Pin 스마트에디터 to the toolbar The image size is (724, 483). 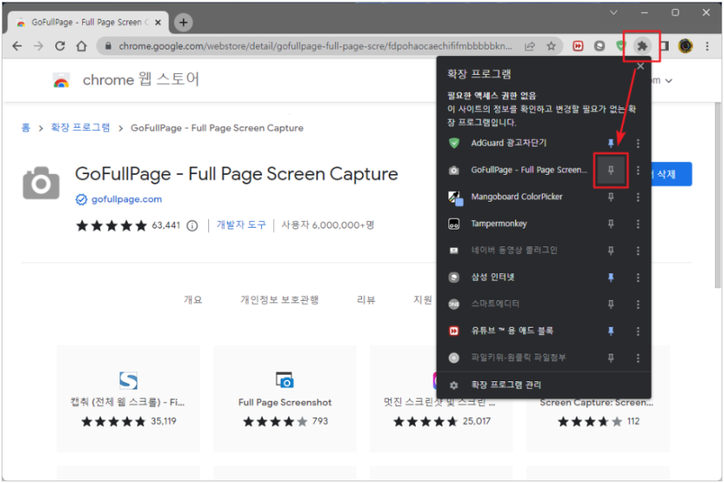coord(610,304)
